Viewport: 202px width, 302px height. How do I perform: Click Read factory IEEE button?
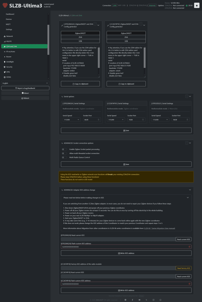click(184, 268)
